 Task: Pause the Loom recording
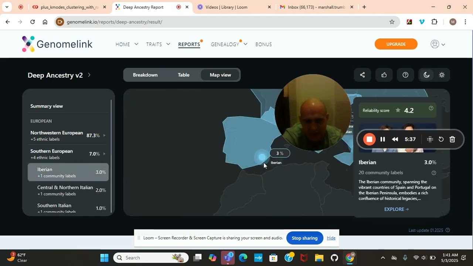pos(383,139)
